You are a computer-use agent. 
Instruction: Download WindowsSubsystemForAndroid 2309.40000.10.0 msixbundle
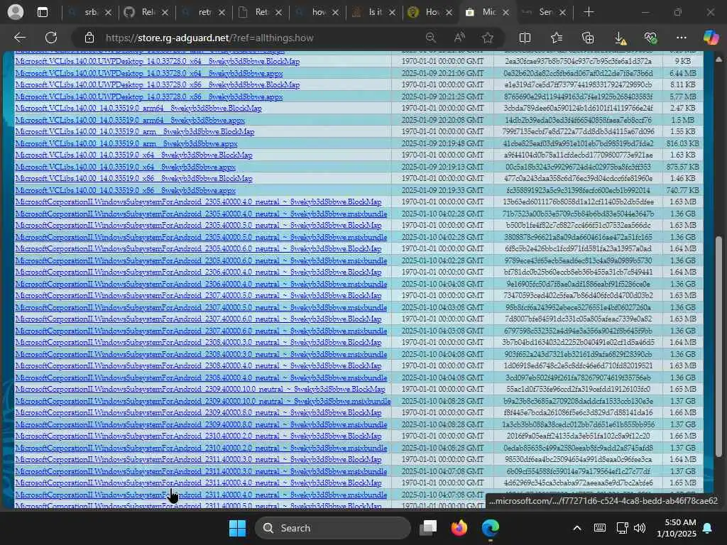point(202,401)
